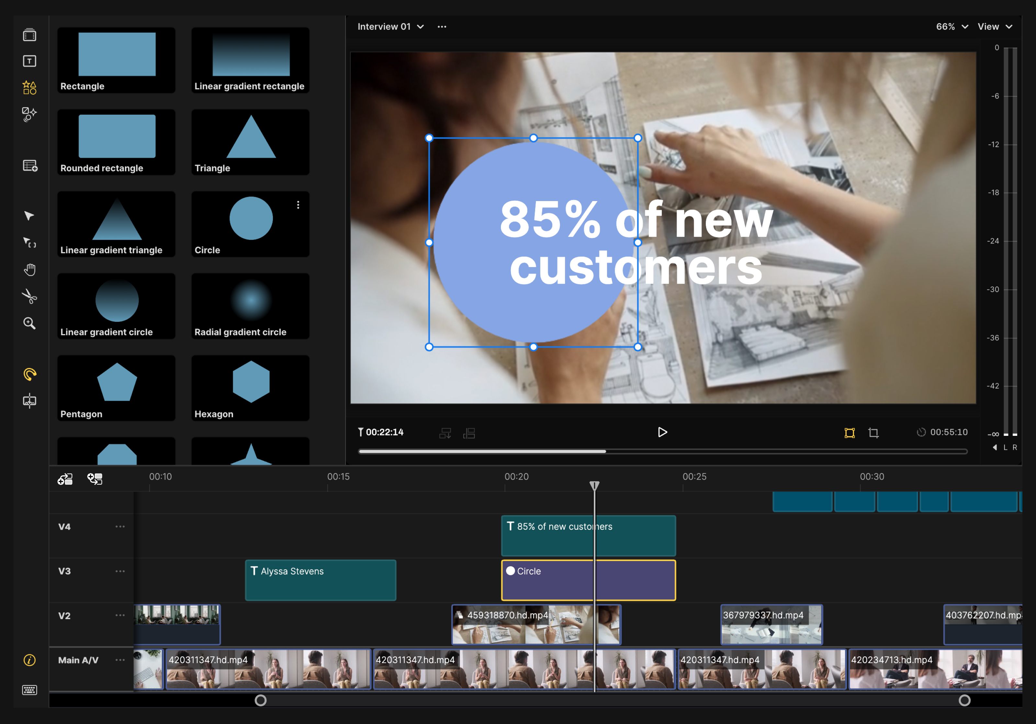Select the arrow Selection tool
The width and height of the screenshot is (1036, 724).
tap(29, 216)
